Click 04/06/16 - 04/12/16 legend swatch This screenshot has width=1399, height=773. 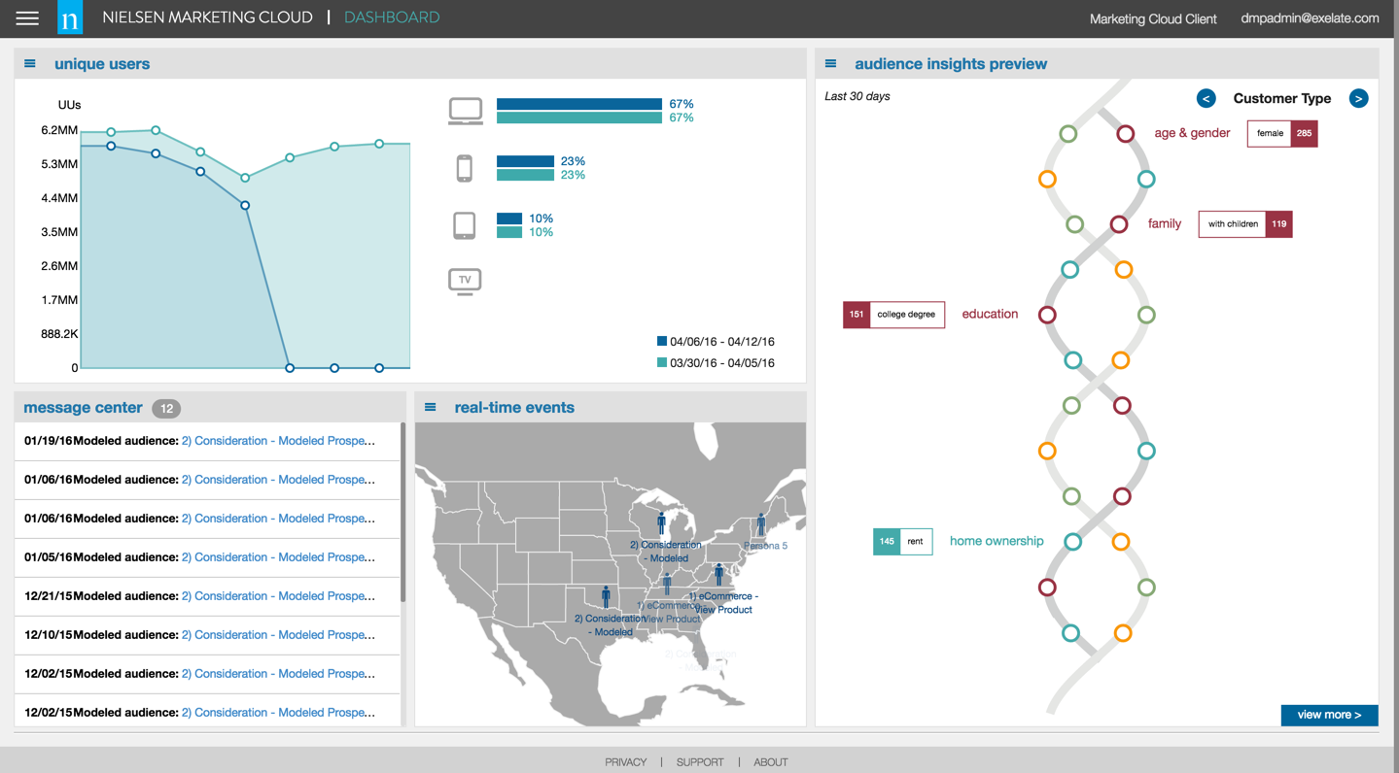[x=662, y=341]
